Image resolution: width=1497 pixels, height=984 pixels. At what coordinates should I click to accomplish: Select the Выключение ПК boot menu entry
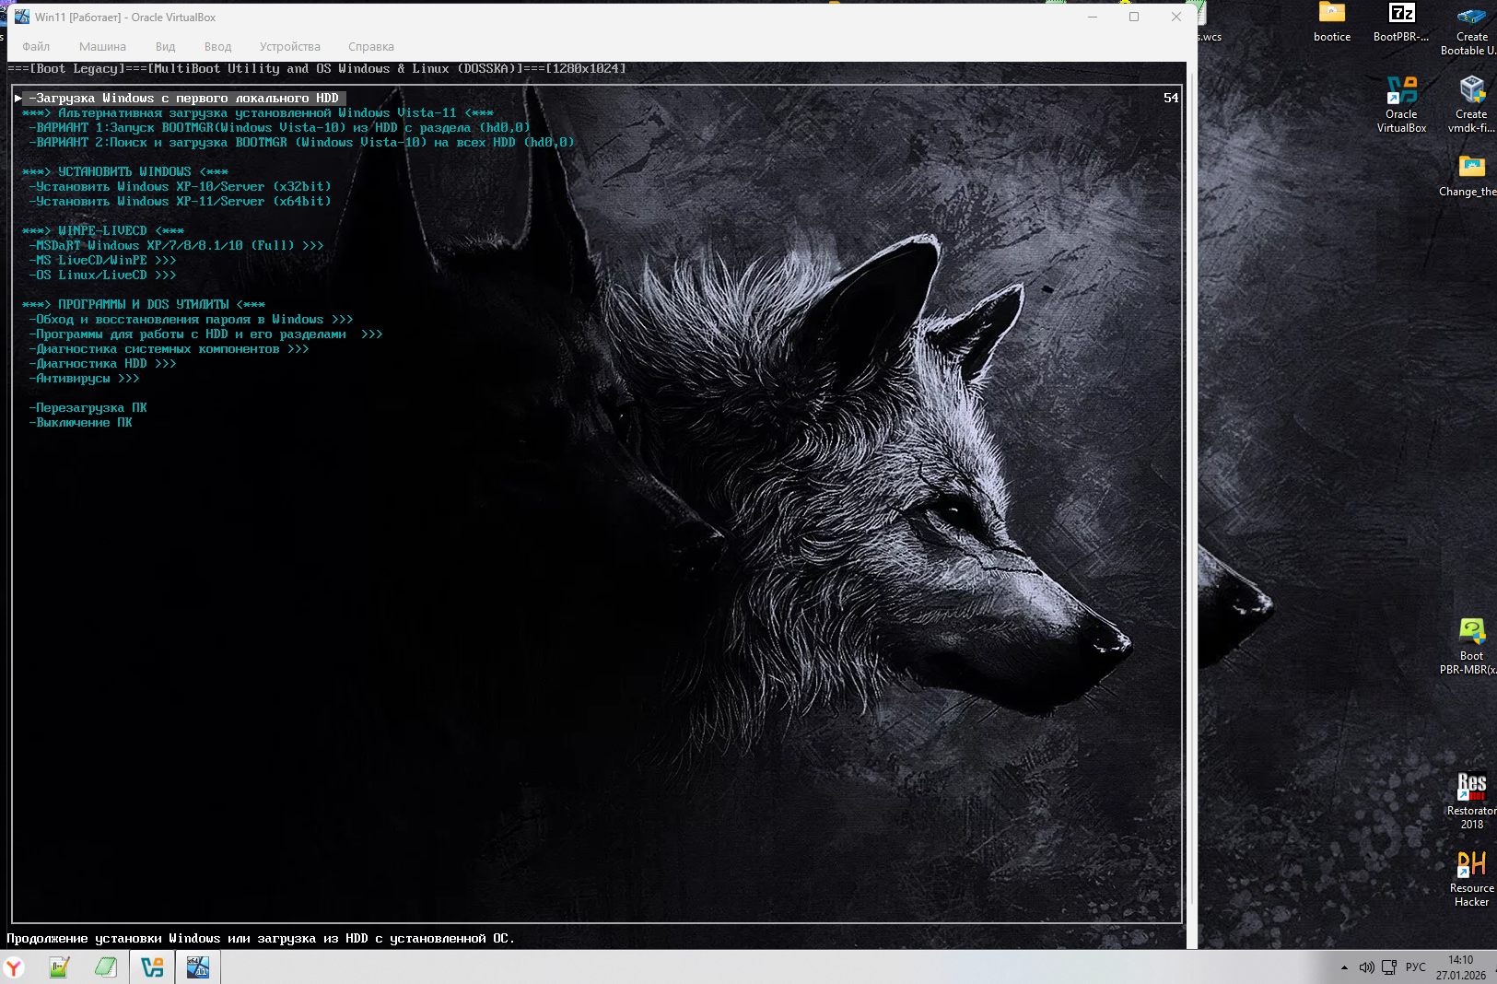84,423
